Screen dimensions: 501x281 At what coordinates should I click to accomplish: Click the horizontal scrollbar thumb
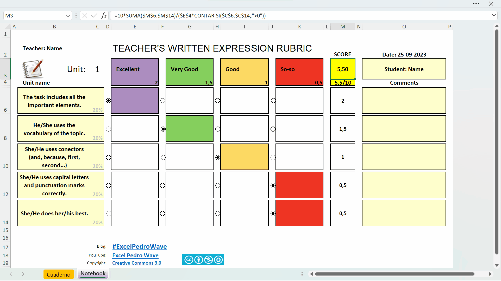(x=395, y=274)
